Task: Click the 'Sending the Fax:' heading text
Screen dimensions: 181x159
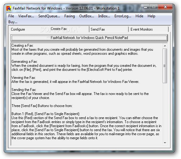Action: pyautogui.click(x=24, y=90)
